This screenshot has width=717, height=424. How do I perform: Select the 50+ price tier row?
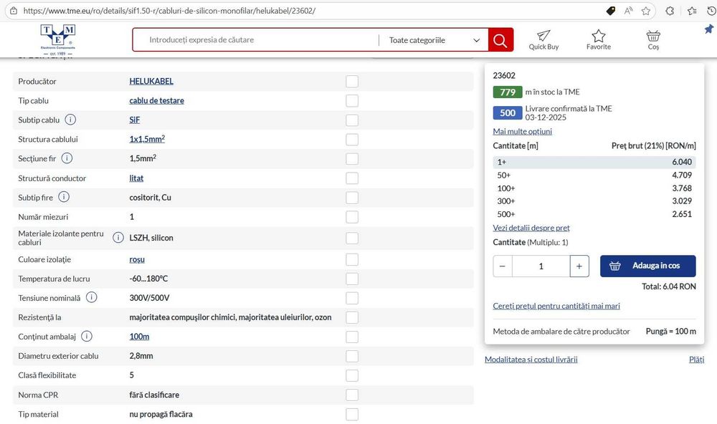pyautogui.click(x=594, y=175)
